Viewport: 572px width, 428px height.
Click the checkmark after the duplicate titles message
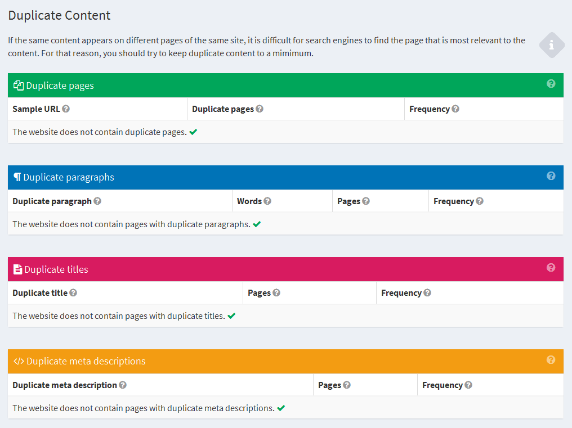231,316
